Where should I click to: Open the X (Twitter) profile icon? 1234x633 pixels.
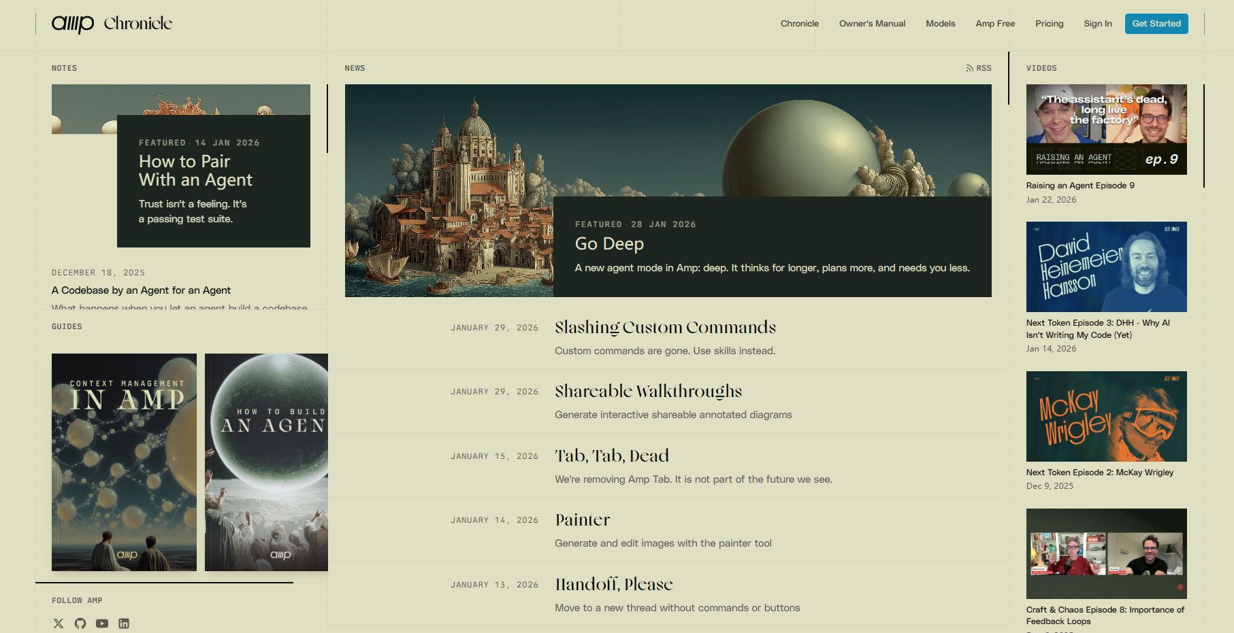point(59,623)
